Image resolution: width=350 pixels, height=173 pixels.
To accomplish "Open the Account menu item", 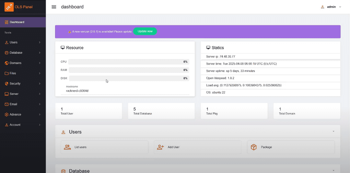I will pyautogui.click(x=15, y=125).
